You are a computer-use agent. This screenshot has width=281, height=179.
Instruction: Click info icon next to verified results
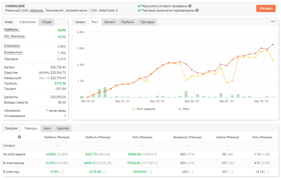pos(190,6)
